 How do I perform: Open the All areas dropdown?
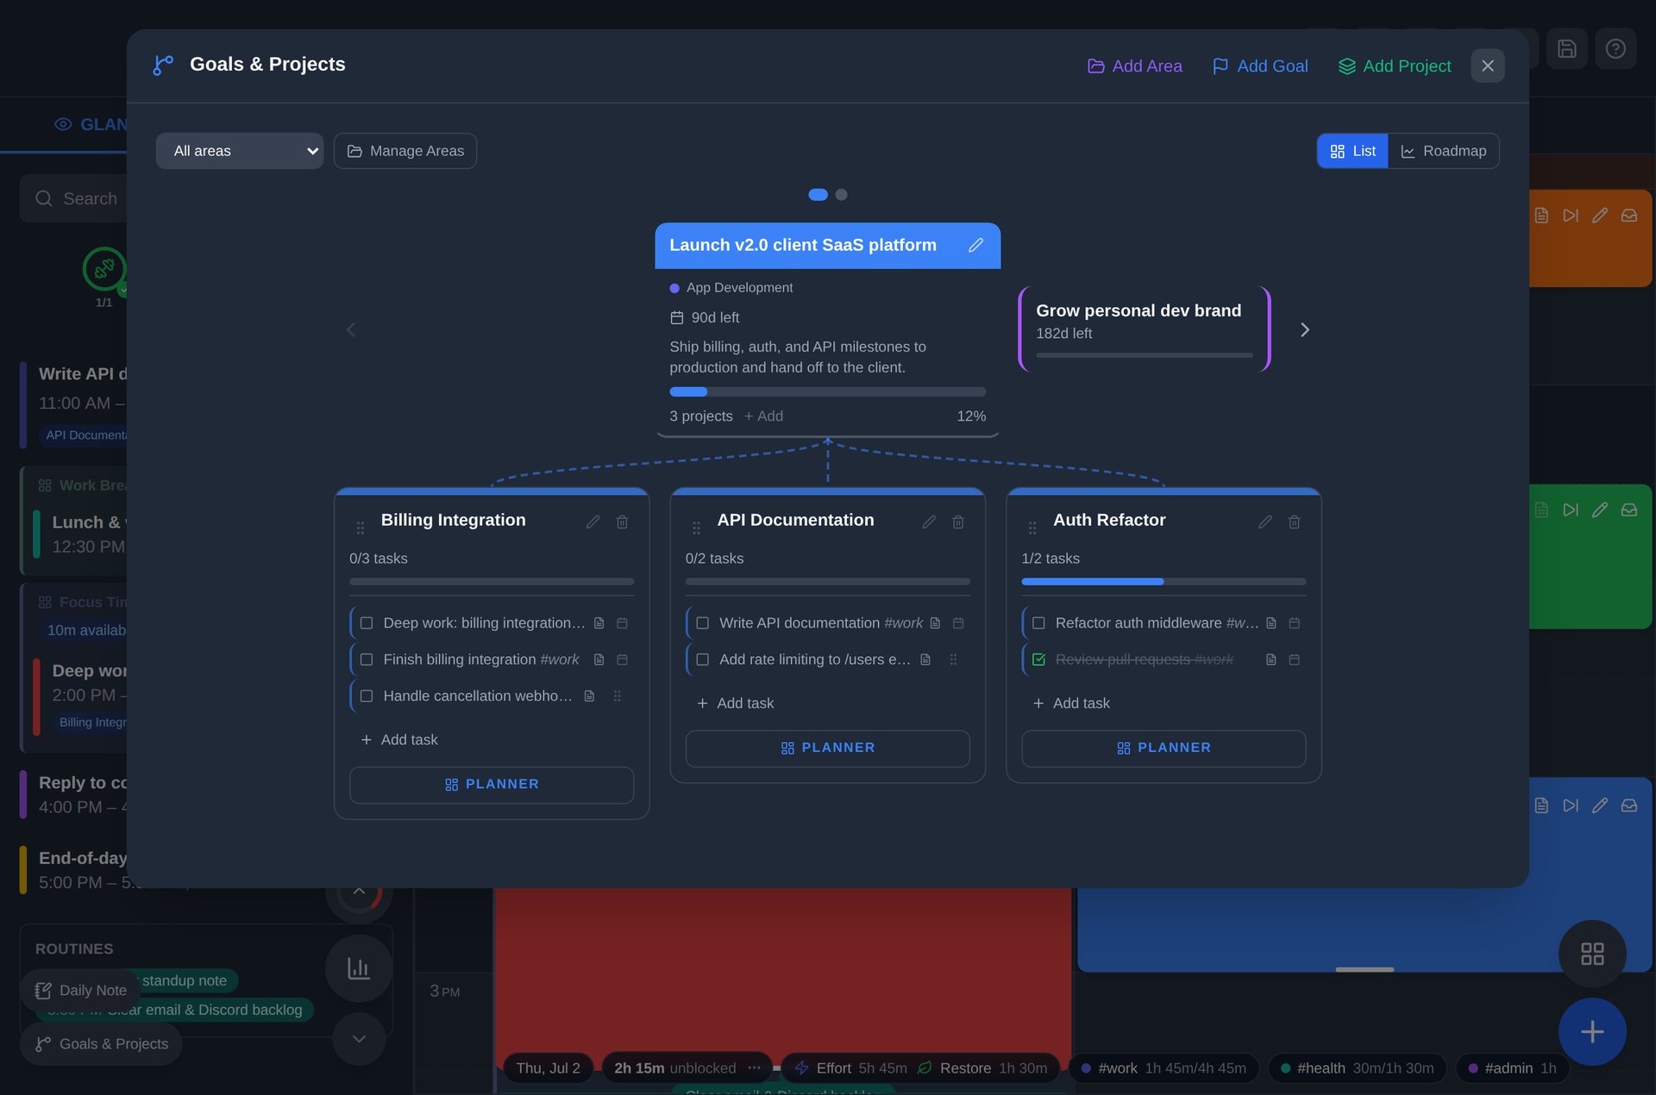240,151
